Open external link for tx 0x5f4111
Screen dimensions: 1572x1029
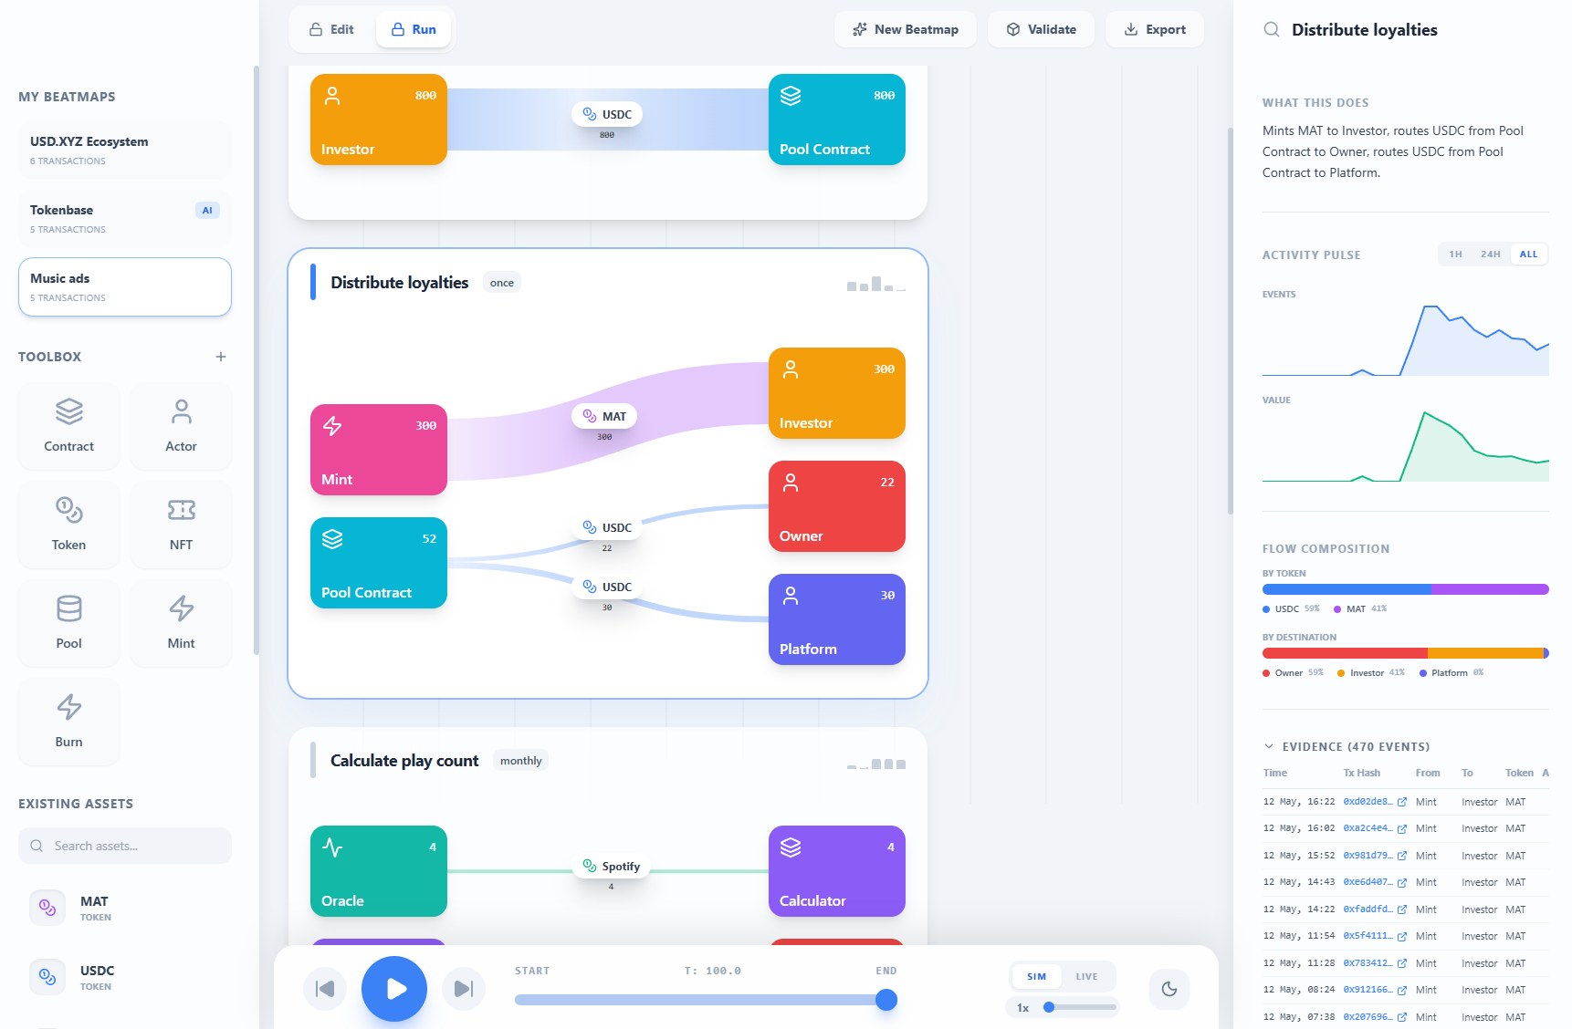(x=1402, y=936)
